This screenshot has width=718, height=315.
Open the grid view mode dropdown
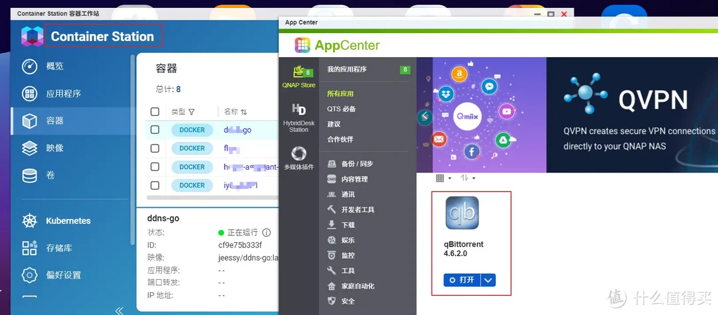(443, 178)
